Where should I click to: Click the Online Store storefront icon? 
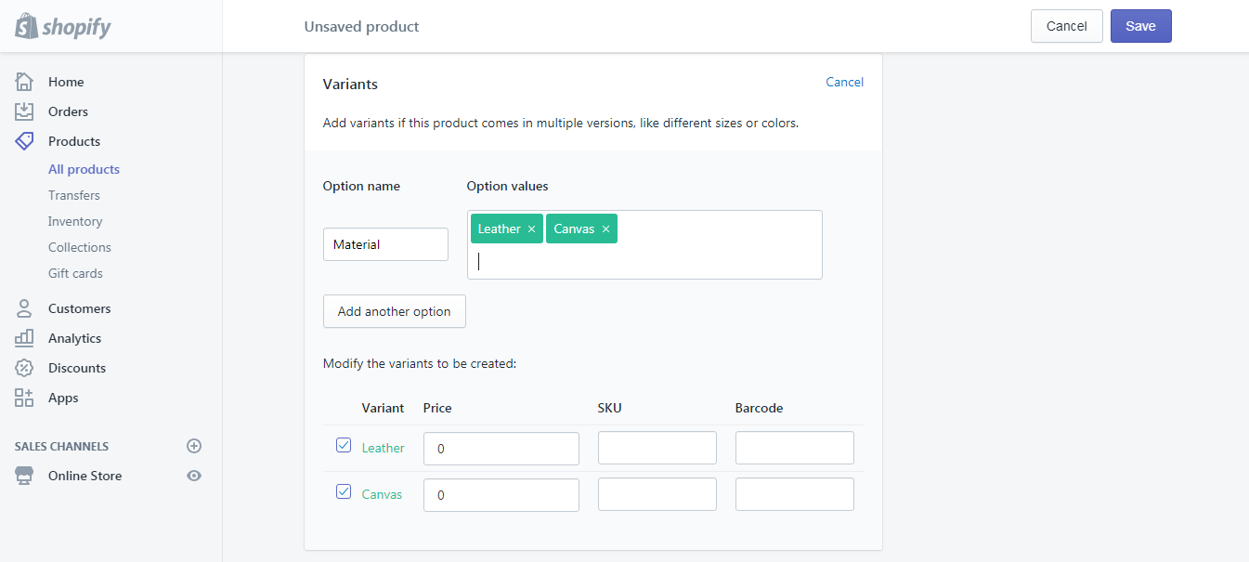point(24,476)
